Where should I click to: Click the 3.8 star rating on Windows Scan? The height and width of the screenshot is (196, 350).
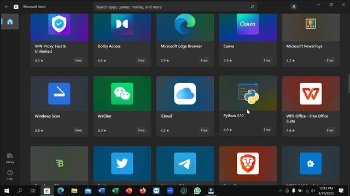39,131
